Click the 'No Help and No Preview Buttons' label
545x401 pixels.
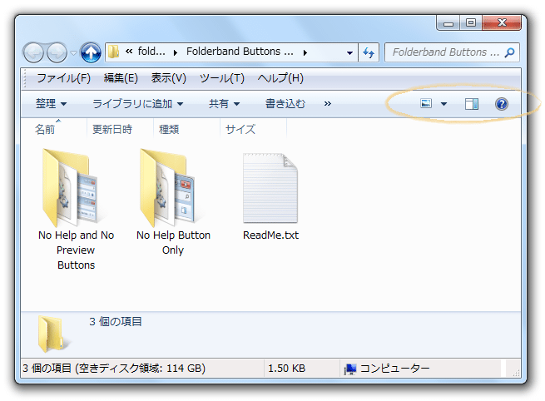click(76, 250)
